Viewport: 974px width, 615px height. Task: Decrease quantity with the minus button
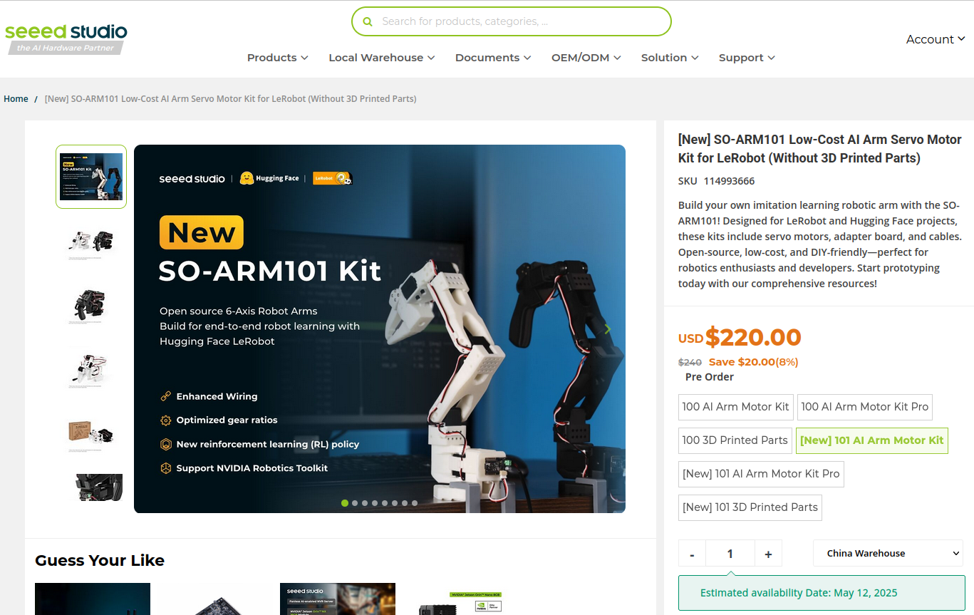[692, 554]
